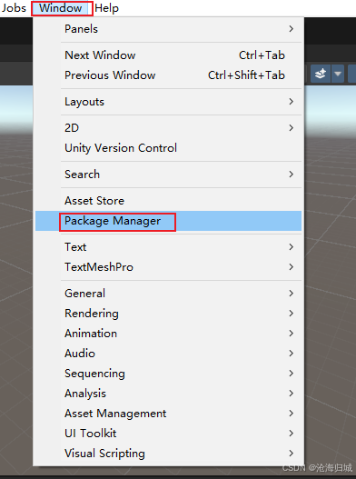The width and height of the screenshot is (356, 479).
Task: Select Previous Window menu entry
Action: (168, 75)
